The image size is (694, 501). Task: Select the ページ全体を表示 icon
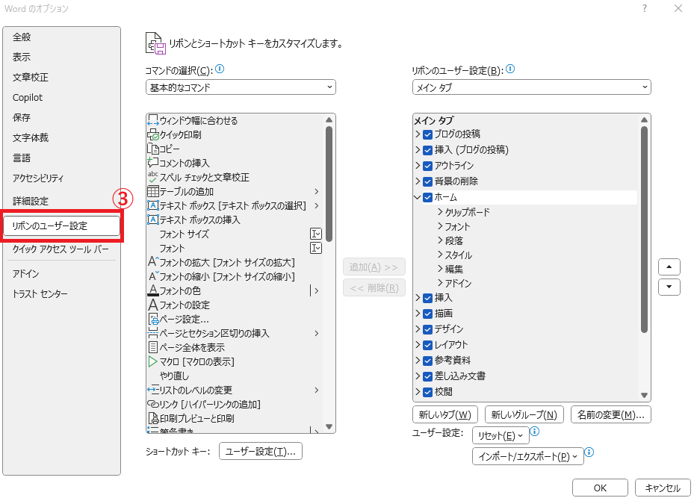(x=152, y=347)
